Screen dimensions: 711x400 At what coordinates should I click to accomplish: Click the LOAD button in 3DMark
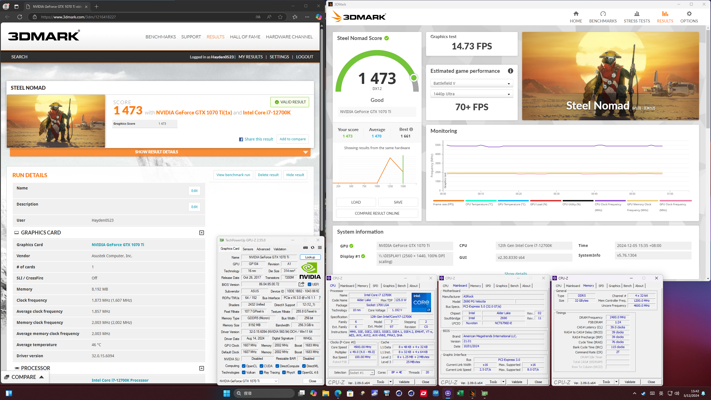click(356, 202)
